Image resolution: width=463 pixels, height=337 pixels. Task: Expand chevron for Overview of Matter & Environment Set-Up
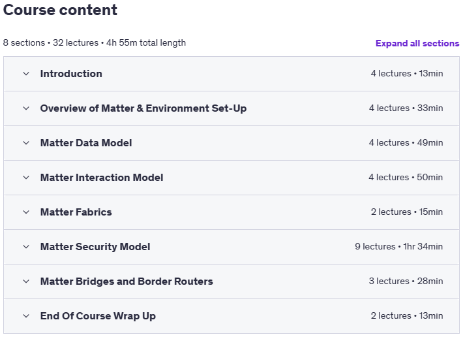(26, 108)
